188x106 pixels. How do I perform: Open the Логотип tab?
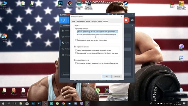[x=94, y=21]
